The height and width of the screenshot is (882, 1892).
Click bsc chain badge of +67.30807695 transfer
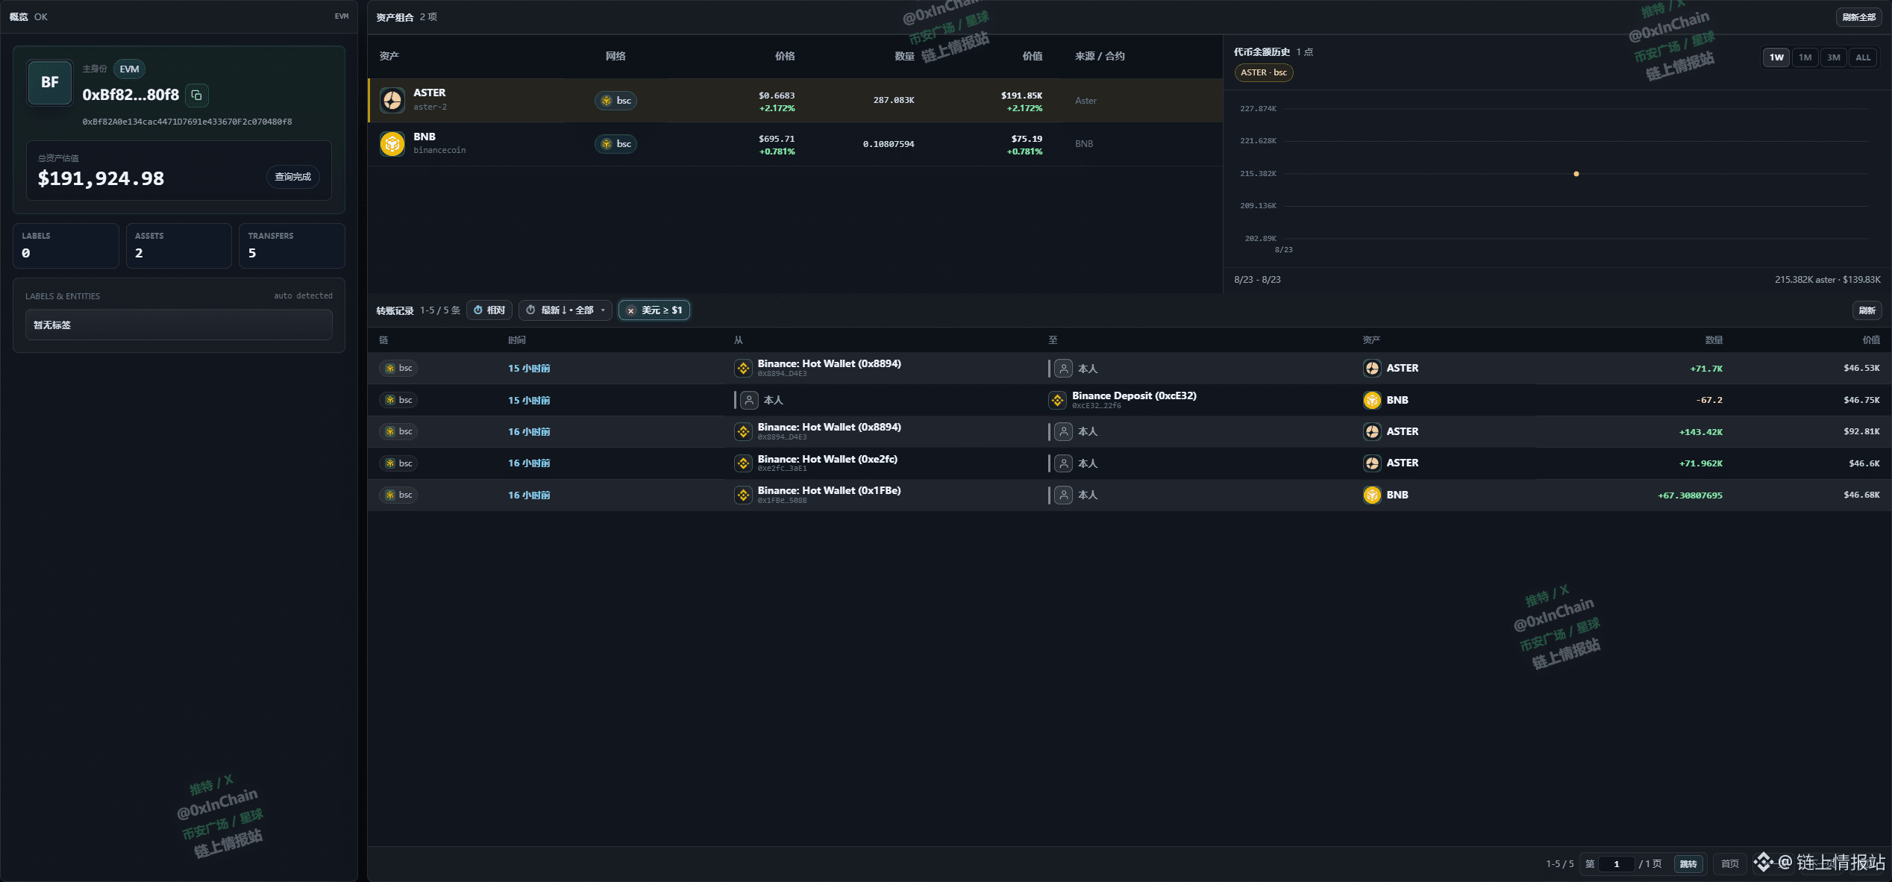(x=398, y=495)
